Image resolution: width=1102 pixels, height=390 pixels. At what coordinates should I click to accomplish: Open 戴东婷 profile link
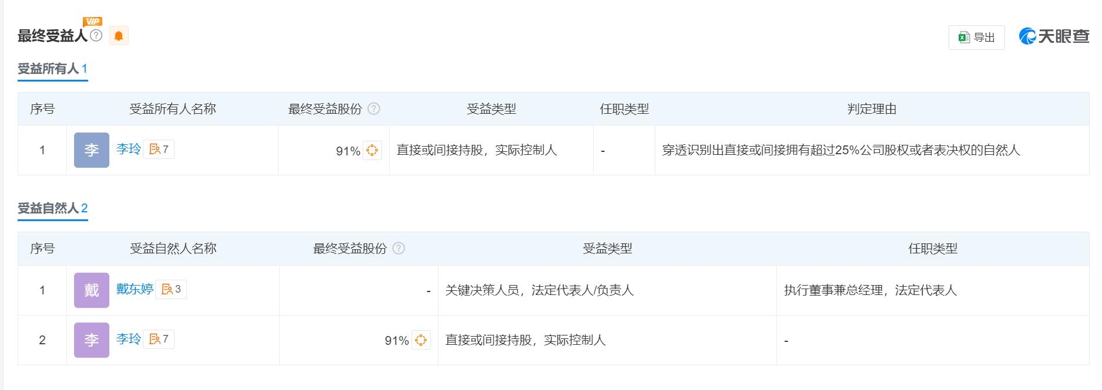coord(135,289)
